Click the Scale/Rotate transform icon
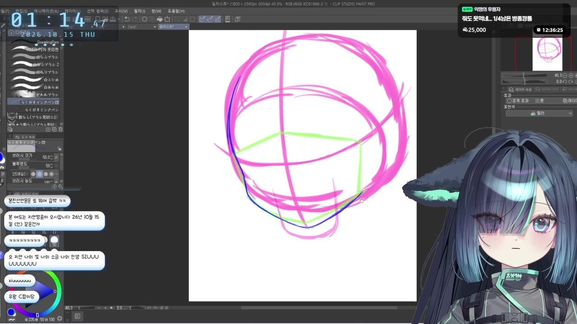This screenshot has width=577, height=324. pyautogui.click(x=167, y=19)
